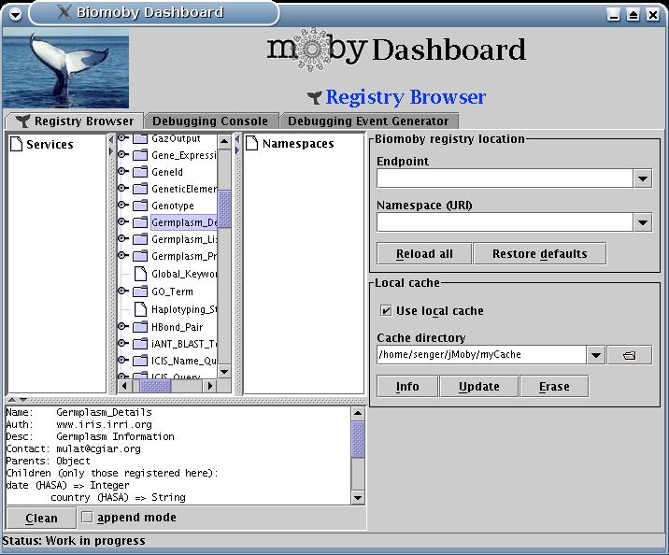Click the Namespaces document icon
Image resolution: width=669 pixels, height=555 pixels.
tap(252, 144)
